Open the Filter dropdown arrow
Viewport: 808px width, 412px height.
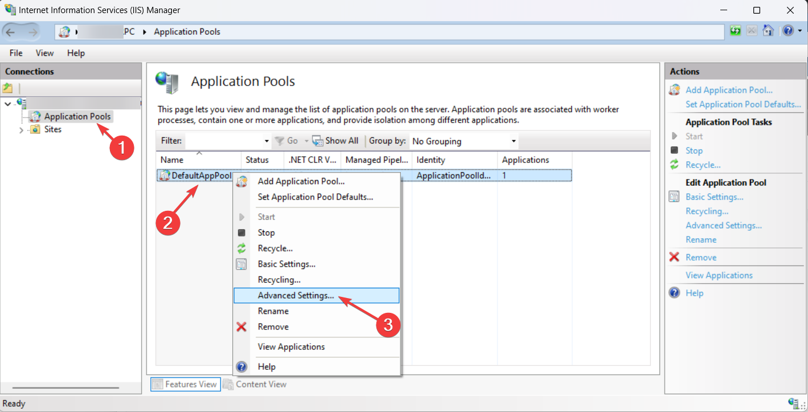tap(267, 141)
